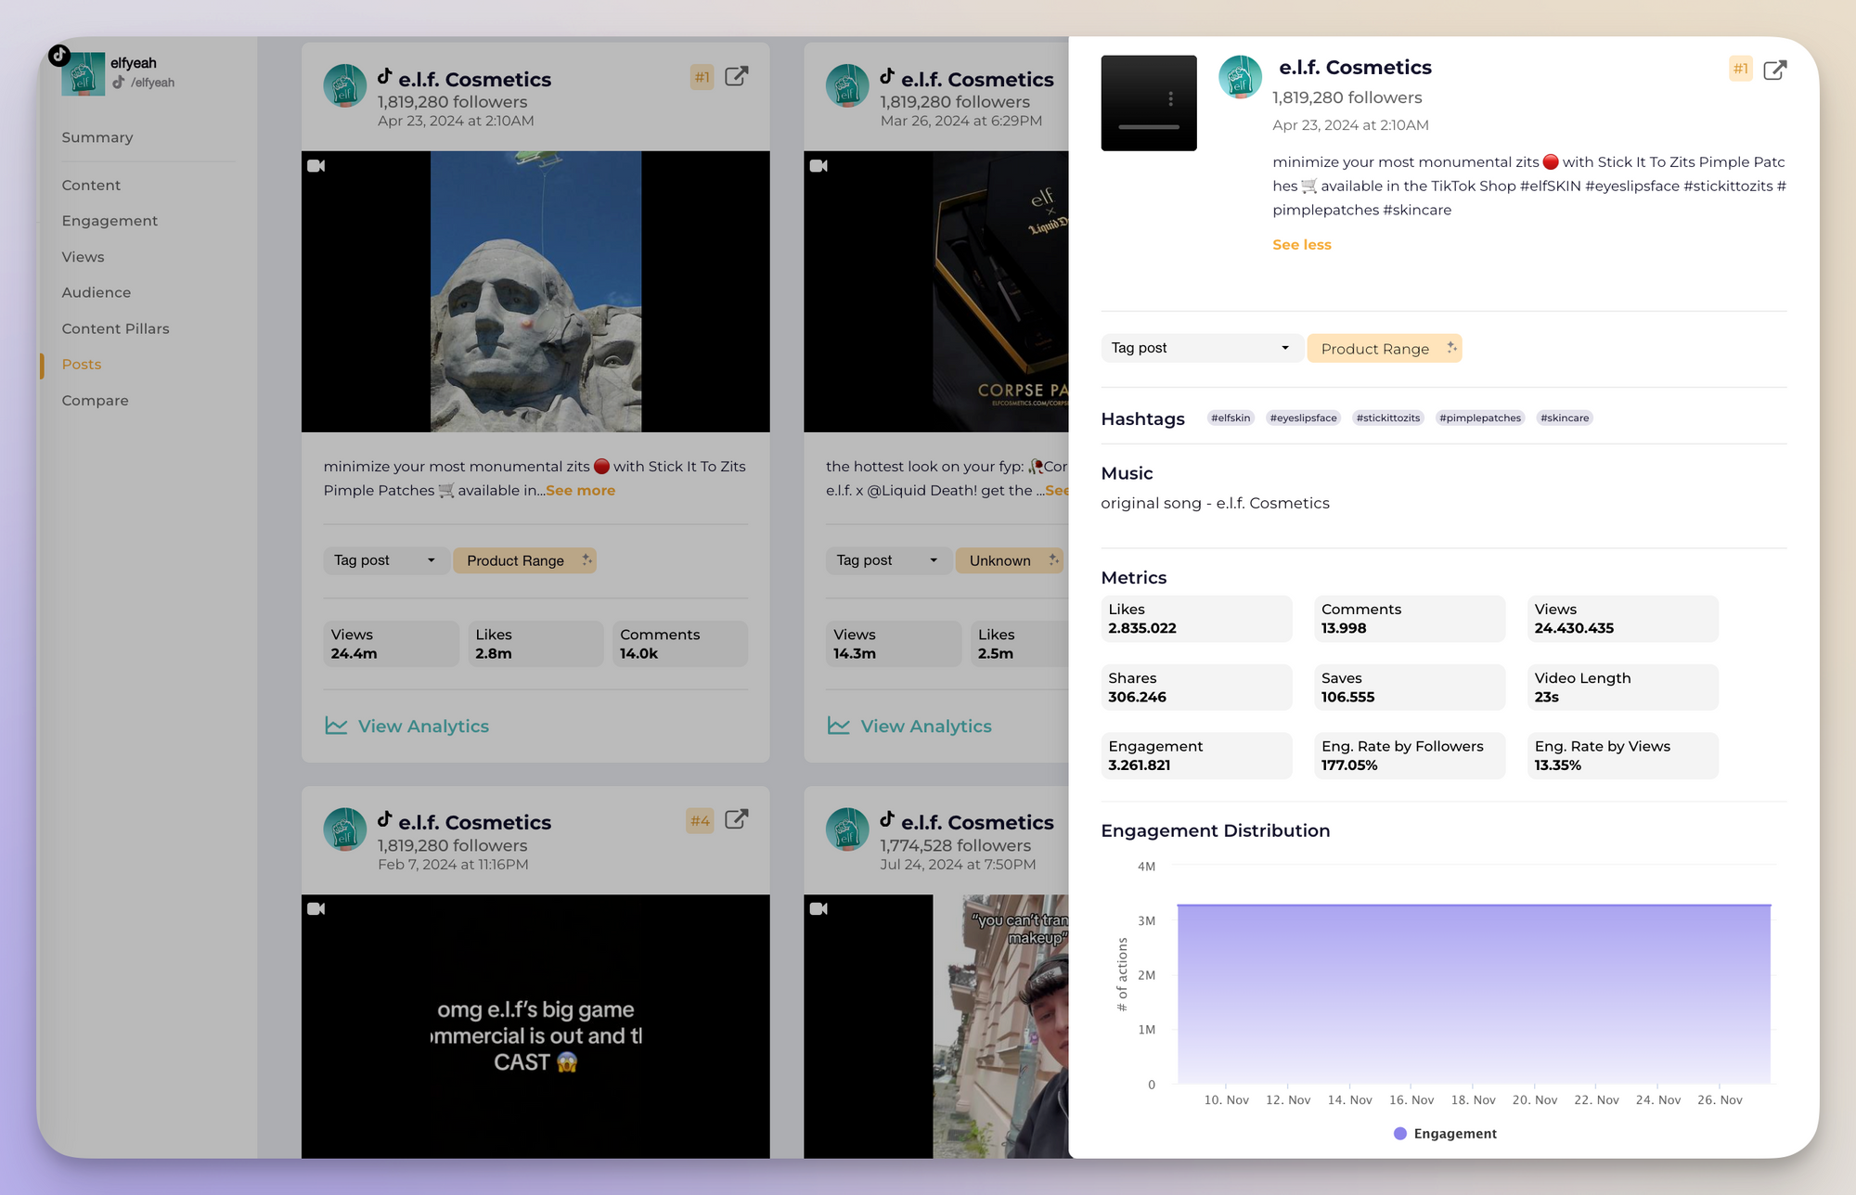The width and height of the screenshot is (1856, 1195).
Task: Select the Compare menu item in sidebar
Action: (96, 400)
